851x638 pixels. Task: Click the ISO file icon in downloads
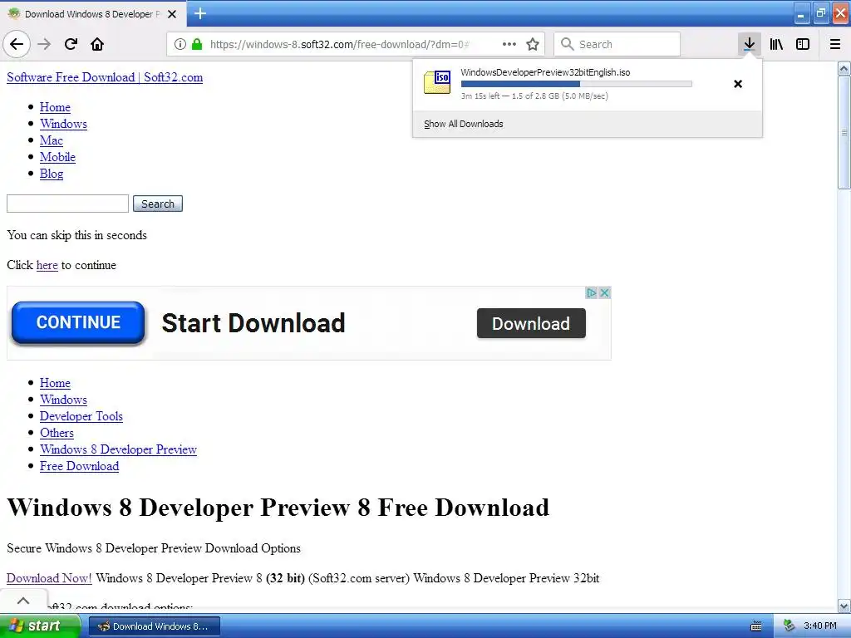coord(437,82)
